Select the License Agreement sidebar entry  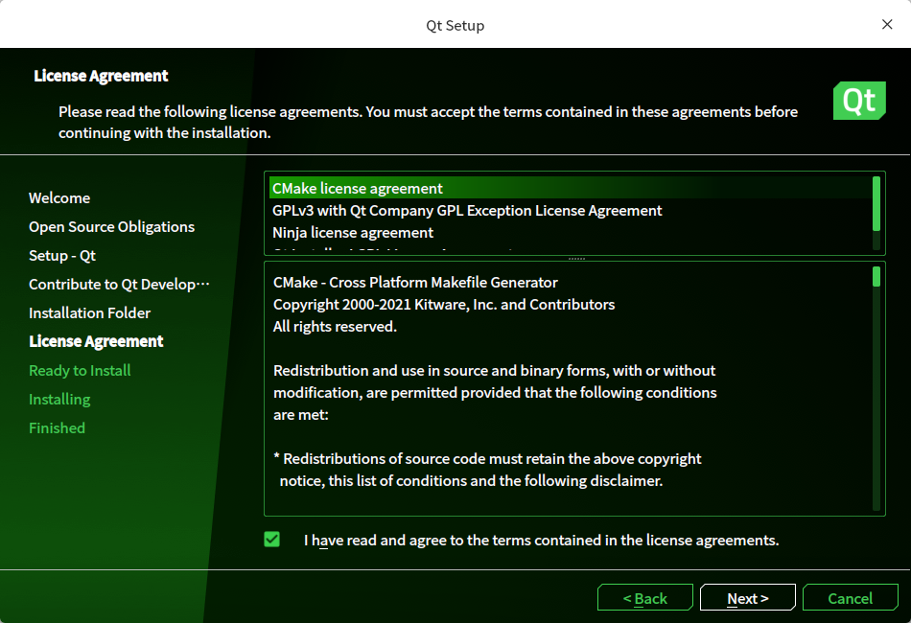tap(96, 341)
